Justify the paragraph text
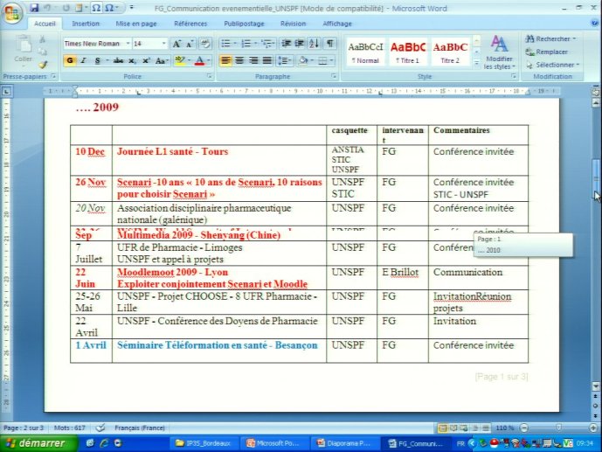602x452 pixels. 266,60
